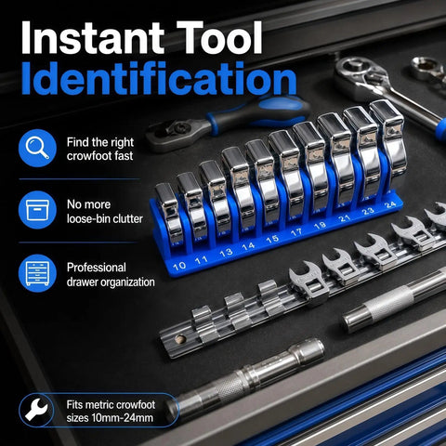Screen dimensions: 446x446
Task: Click the '19' label on blue holder
Action: [320, 225]
